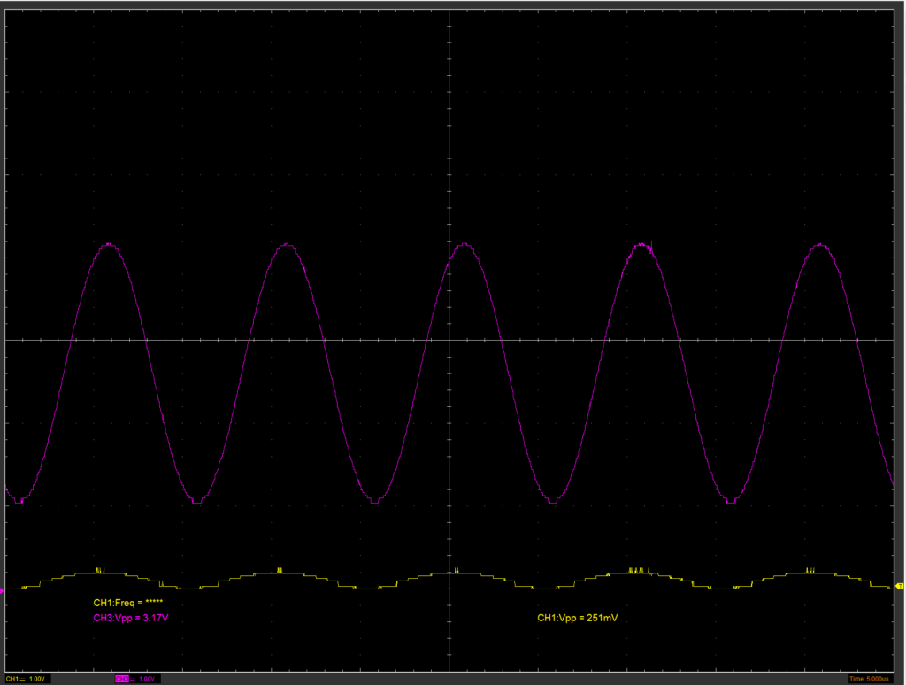Click the second magenta waveform peak from left
This screenshot has width=906, height=685.
286,245
